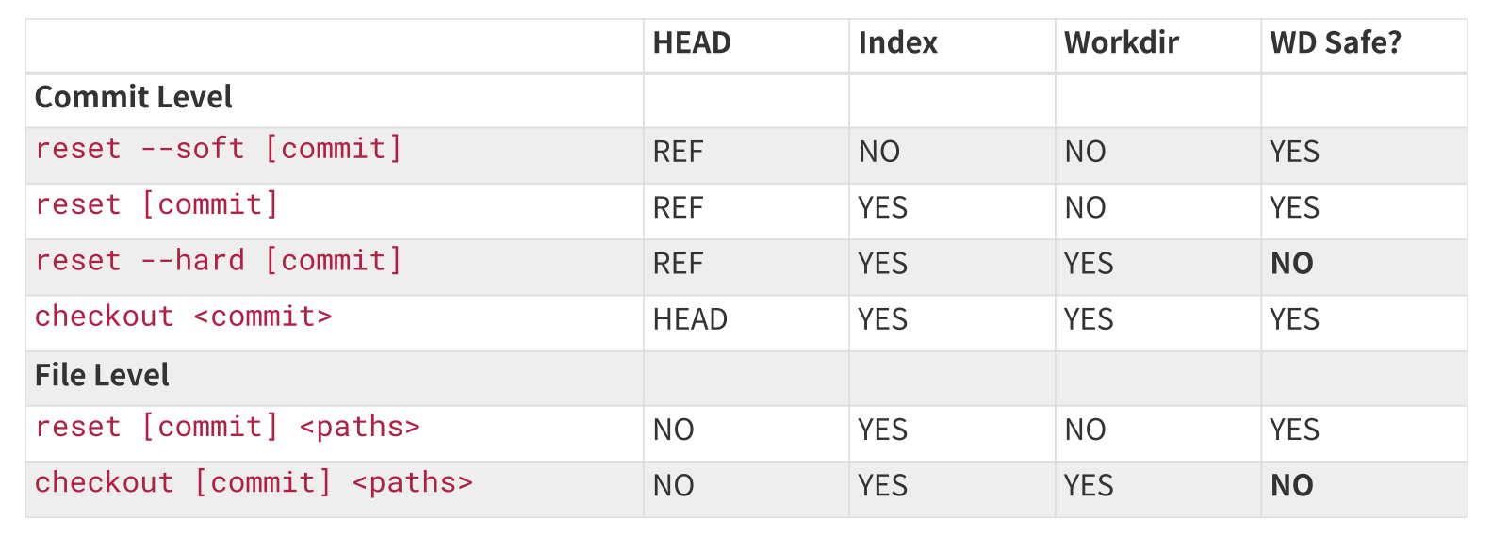The height and width of the screenshot is (552, 1492).
Task: Click the Index column header
Action: click(x=897, y=43)
